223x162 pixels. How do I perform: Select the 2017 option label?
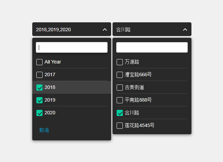click(50, 75)
